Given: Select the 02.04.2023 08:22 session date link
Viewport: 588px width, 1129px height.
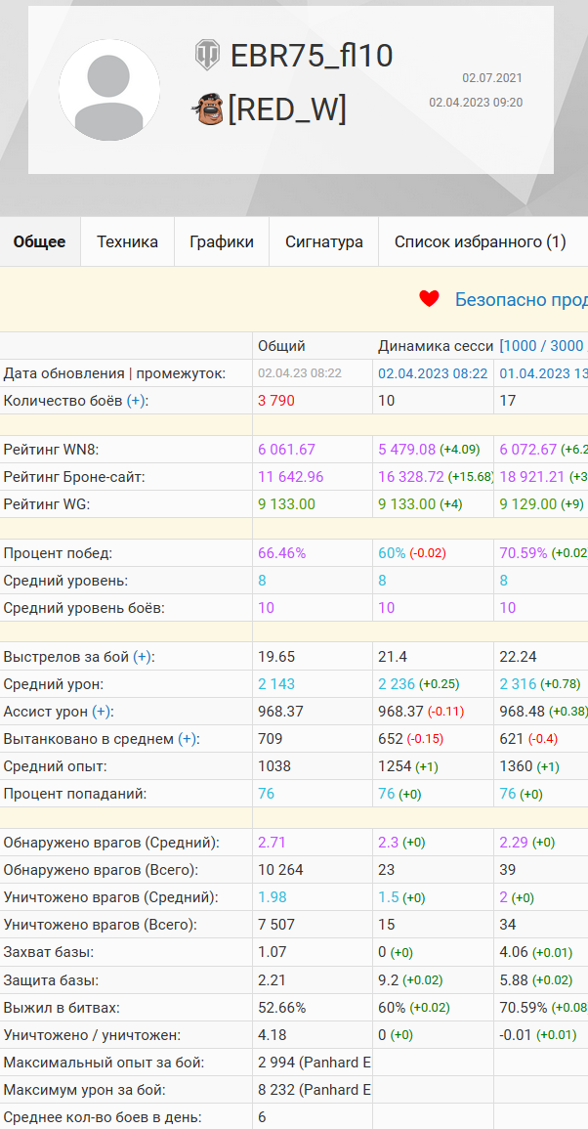Looking at the screenshot, I should point(433,373).
